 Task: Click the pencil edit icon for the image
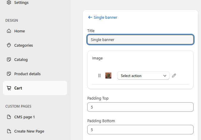[x=174, y=75]
